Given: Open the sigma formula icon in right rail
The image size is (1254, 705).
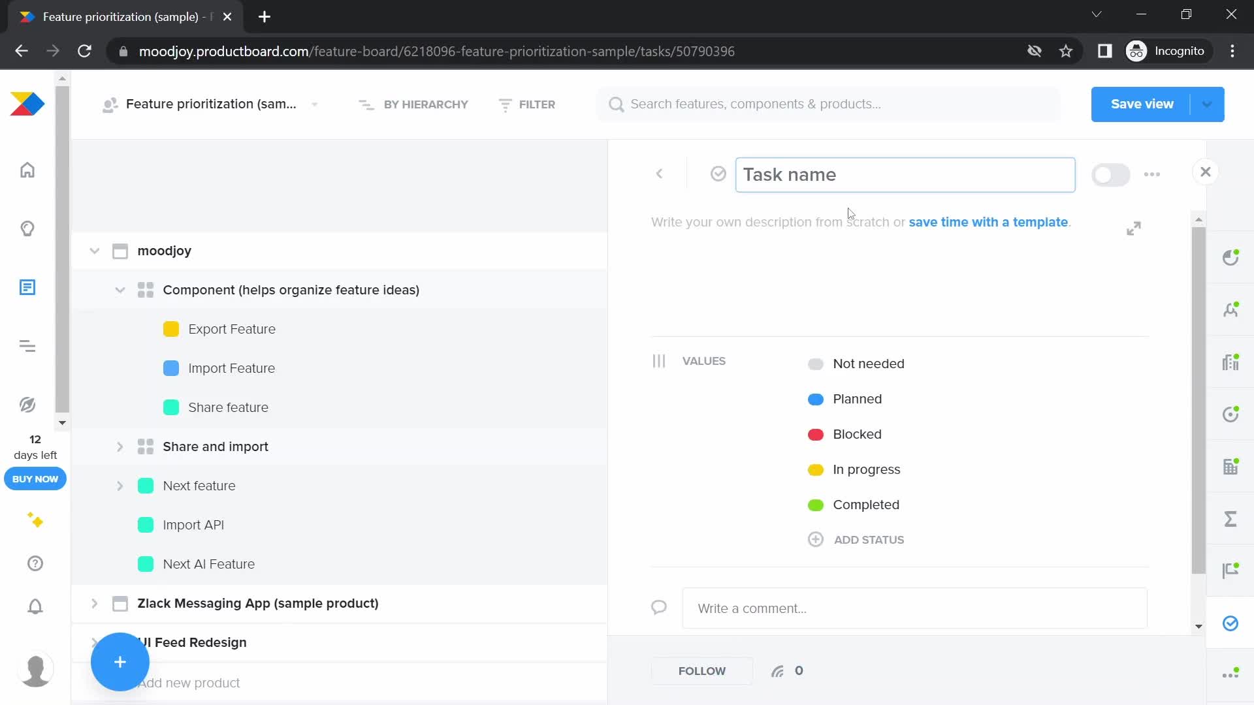Looking at the screenshot, I should (1230, 519).
